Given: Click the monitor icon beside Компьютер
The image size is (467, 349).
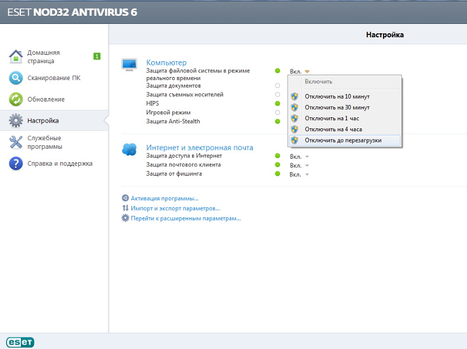Looking at the screenshot, I should click(x=129, y=65).
